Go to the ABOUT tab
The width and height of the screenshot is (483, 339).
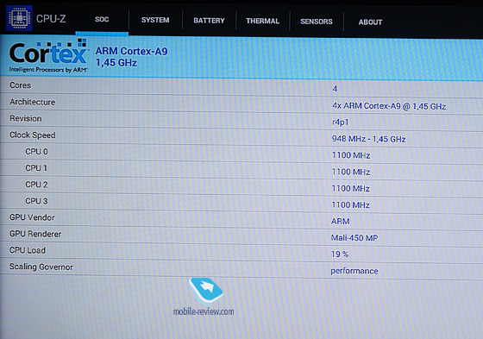(x=370, y=22)
